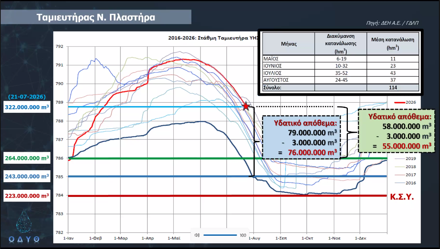The image size is (440, 249).
Task: Click 3.000.000 m³ in green box
Action: (x=409, y=136)
